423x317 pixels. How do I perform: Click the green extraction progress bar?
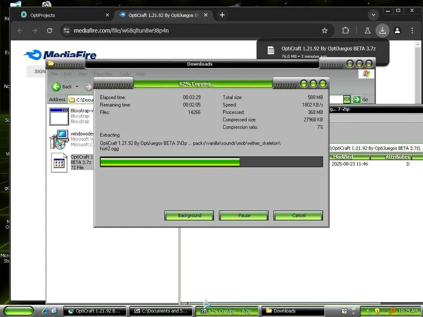click(x=211, y=162)
